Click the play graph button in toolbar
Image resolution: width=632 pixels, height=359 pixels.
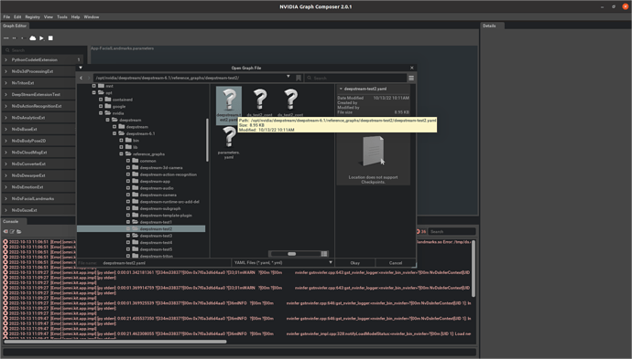coord(41,38)
